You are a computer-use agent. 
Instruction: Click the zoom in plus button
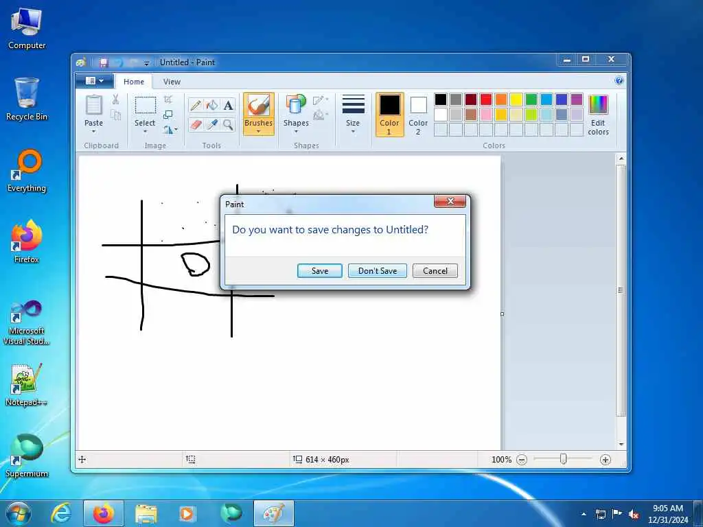click(x=605, y=459)
